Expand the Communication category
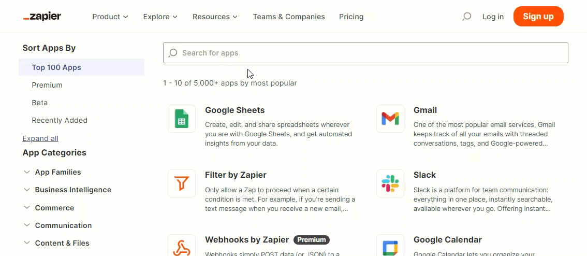Image resolution: width=587 pixels, height=256 pixels. pos(57,225)
